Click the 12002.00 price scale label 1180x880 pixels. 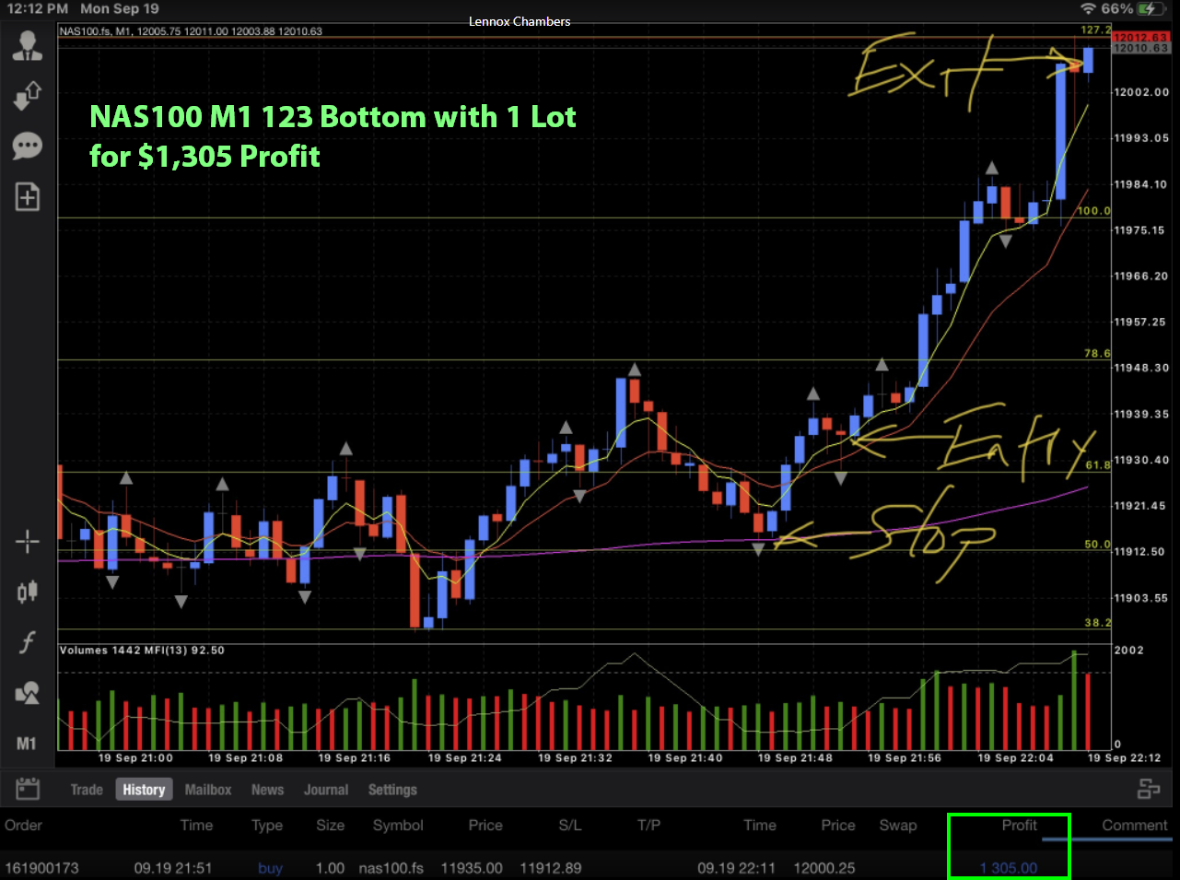click(1141, 92)
